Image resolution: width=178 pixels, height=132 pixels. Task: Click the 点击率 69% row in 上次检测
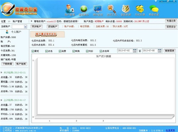pos(14,119)
